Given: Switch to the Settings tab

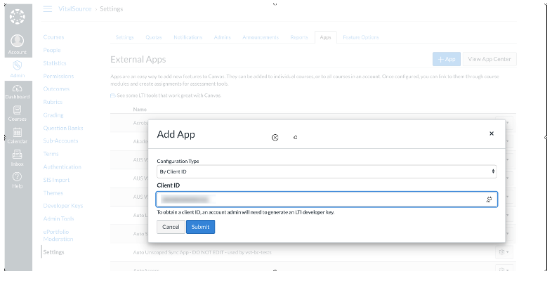Looking at the screenshot, I should pos(124,37).
